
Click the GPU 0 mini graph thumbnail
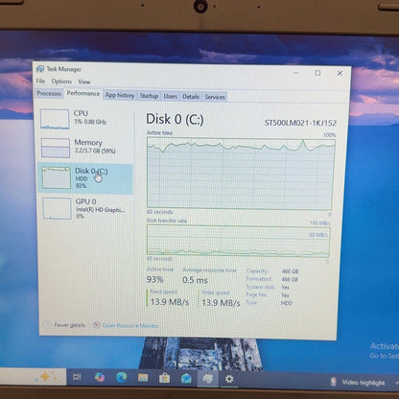(x=57, y=208)
